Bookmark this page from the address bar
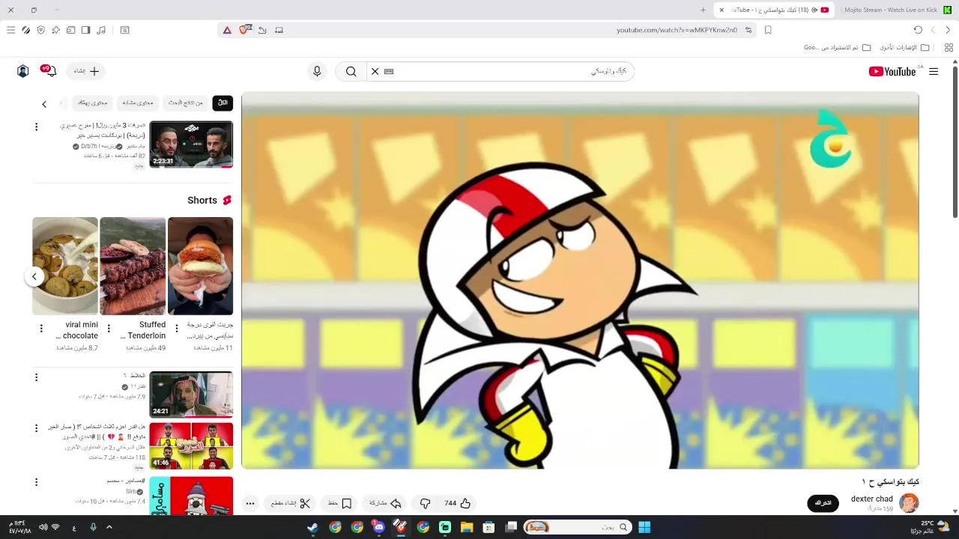This screenshot has height=539, width=959. (768, 30)
